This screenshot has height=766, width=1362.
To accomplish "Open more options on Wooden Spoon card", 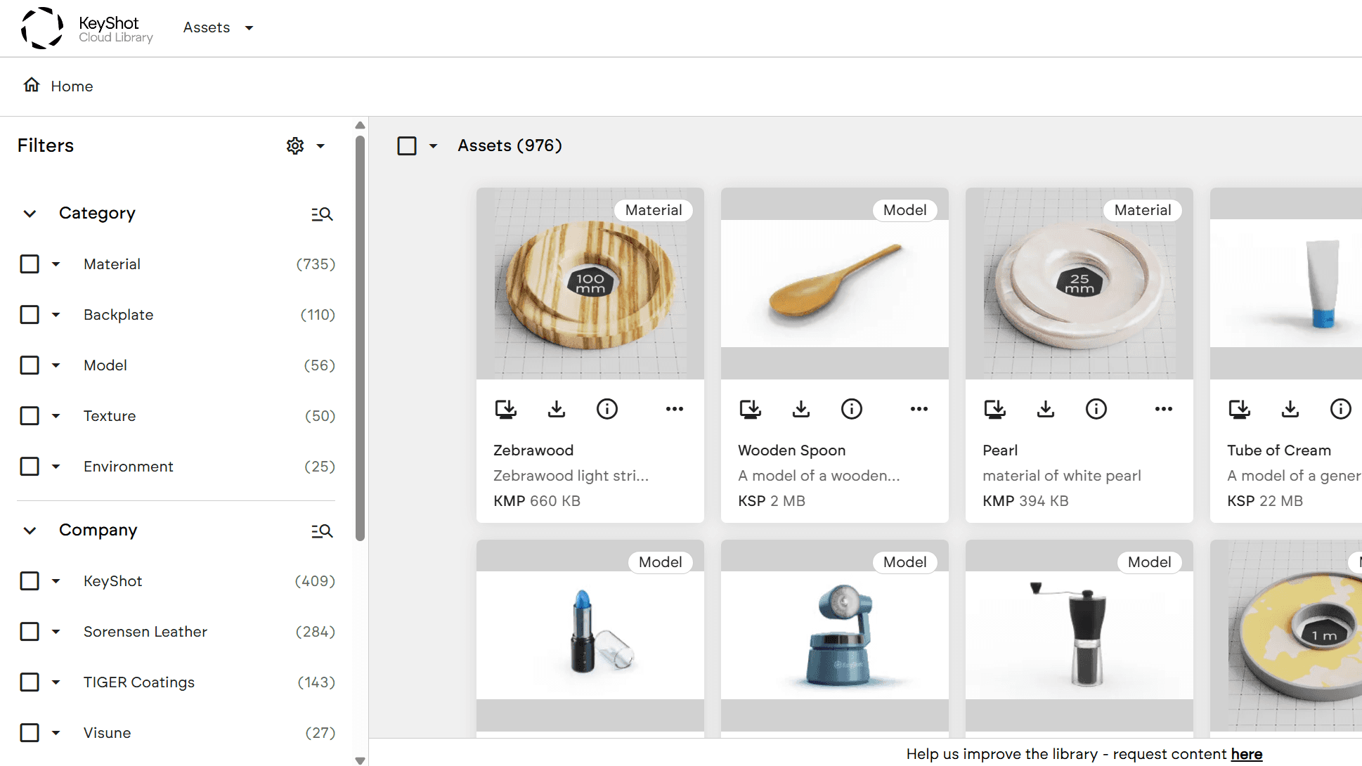I will click(919, 409).
